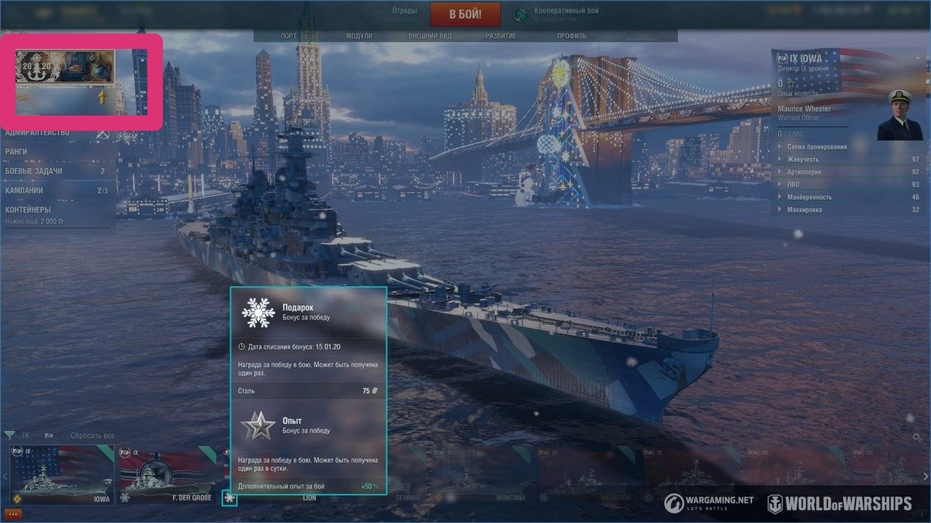This screenshot has height=523, width=931.
Task: Select the РАЗВИТИЕ tab
Action: 502,36
